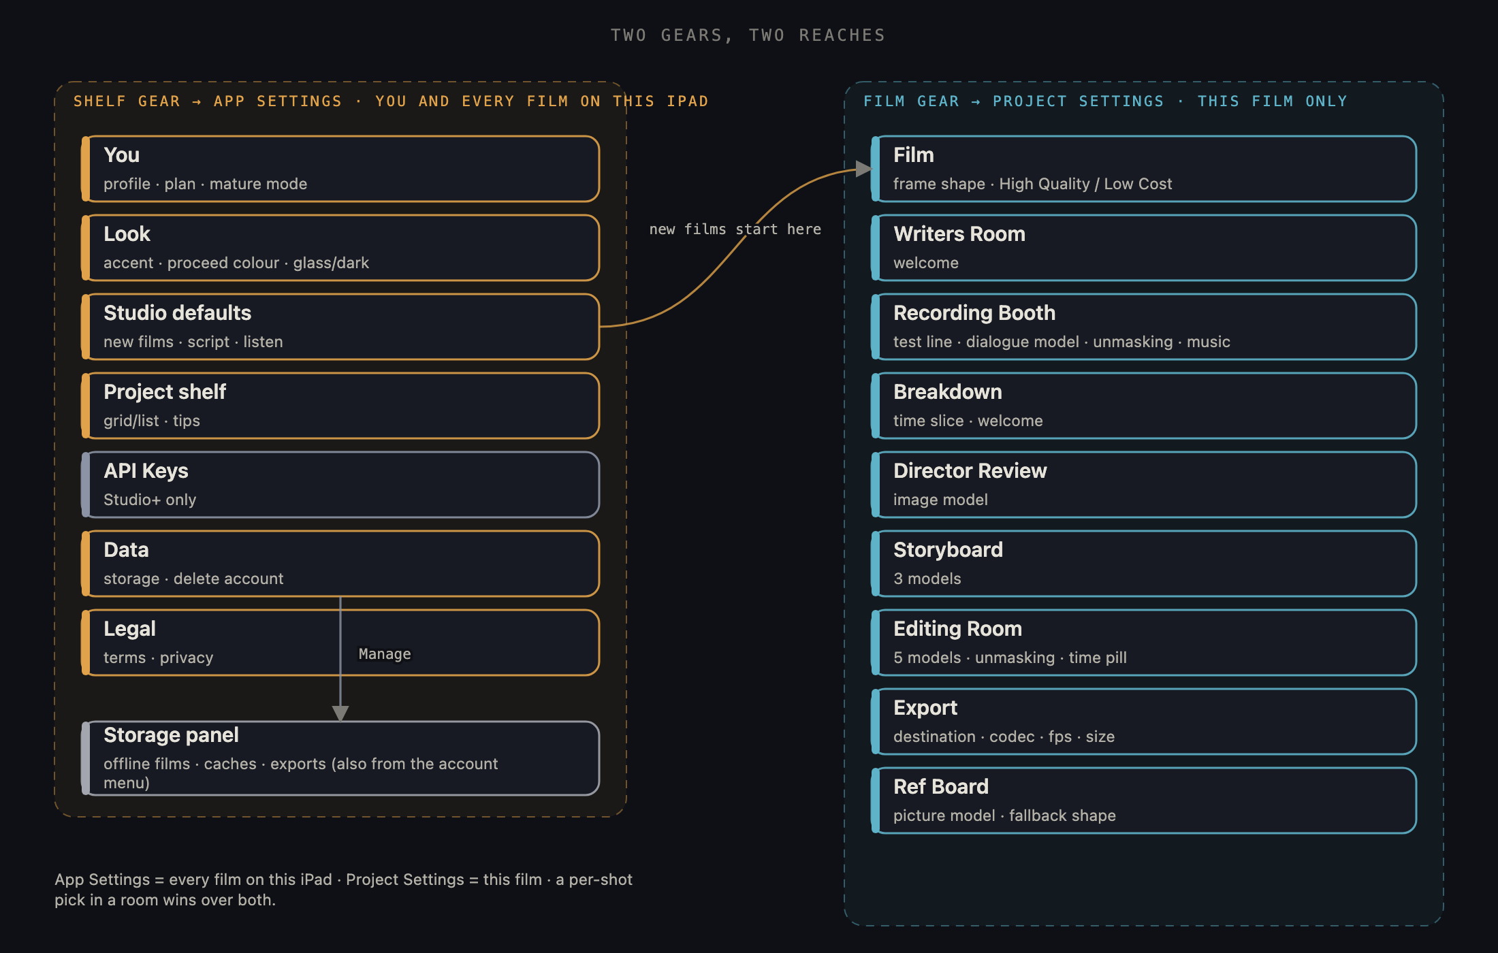
Task: Click '5 models · unmasking · time pill'
Action: (1010, 658)
